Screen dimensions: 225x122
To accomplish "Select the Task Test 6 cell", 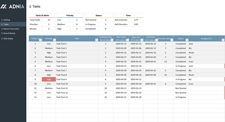I will [x=62, y=66].
